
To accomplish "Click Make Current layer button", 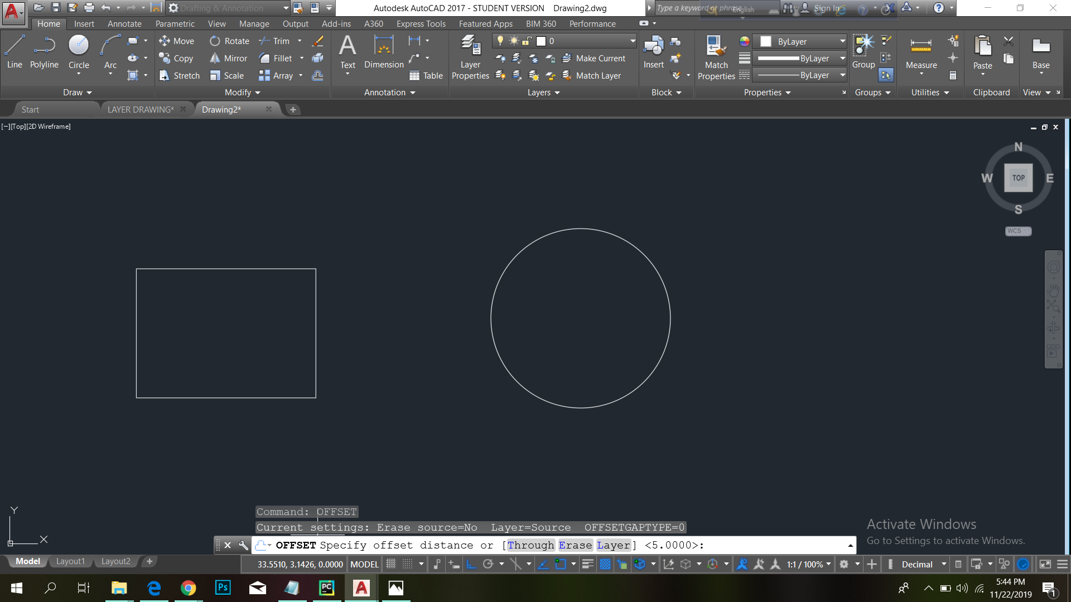I will coord(594,58).
